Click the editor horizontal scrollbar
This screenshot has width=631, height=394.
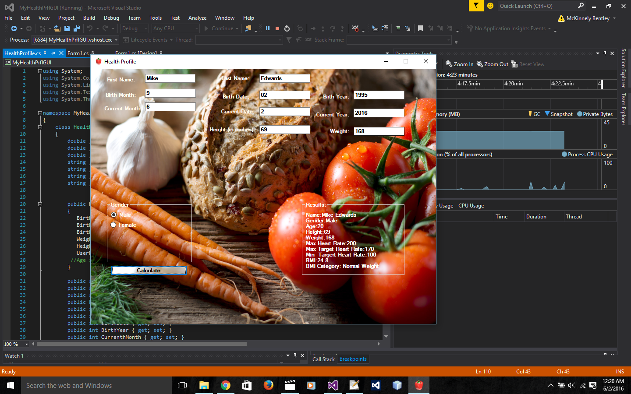tap(142, 344)
